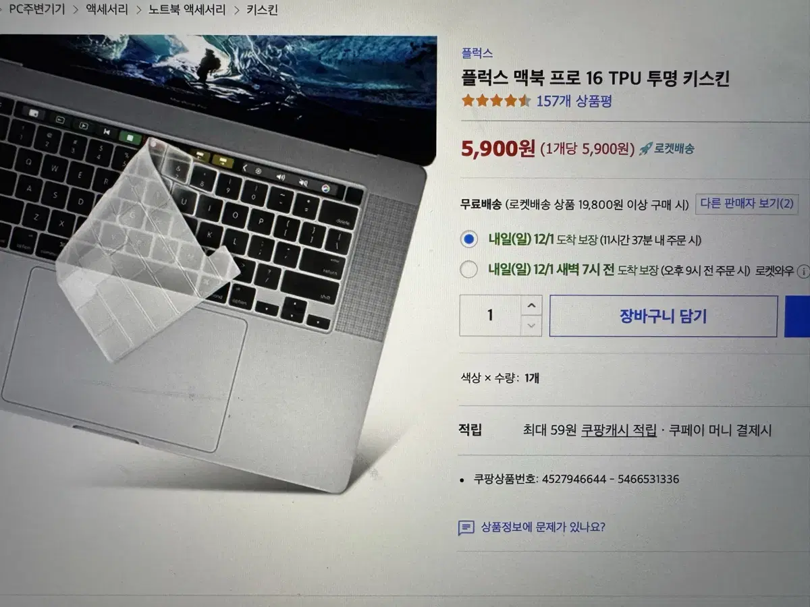Click the speech bubble icon for 상품정보 문제
This screenshot has width=810, height=607.
click(466, 527)
